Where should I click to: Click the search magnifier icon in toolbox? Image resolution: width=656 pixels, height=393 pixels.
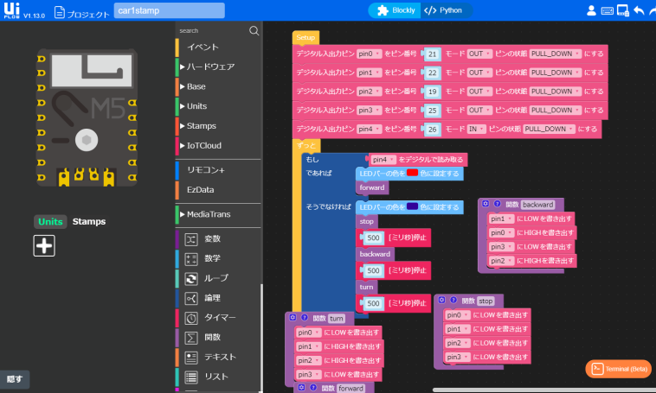pyautogui.click(x=254, y=30)
